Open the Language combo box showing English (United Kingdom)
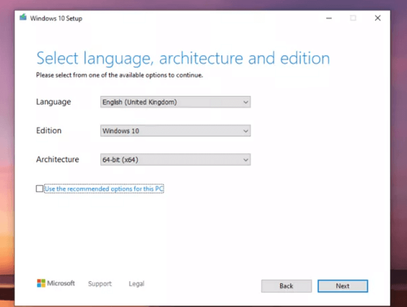 (x=174, y=102)
